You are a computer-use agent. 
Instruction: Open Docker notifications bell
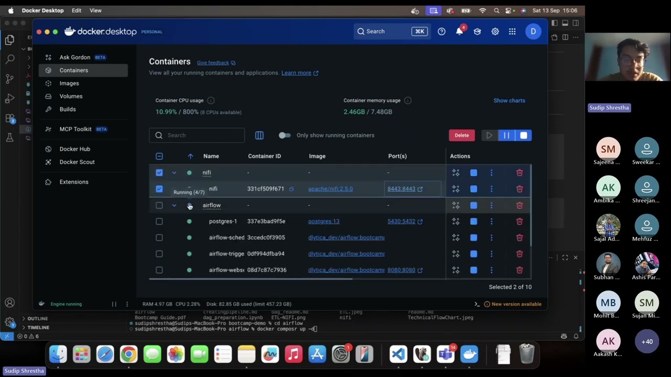click(x=459, y=31)
